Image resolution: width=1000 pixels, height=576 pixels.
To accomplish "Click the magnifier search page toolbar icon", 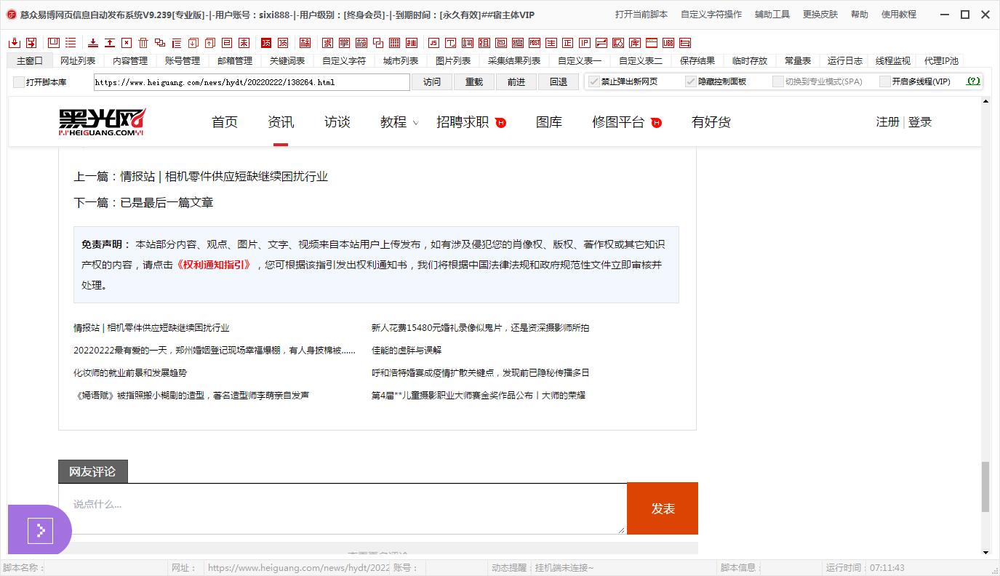I will coord(617,43).
